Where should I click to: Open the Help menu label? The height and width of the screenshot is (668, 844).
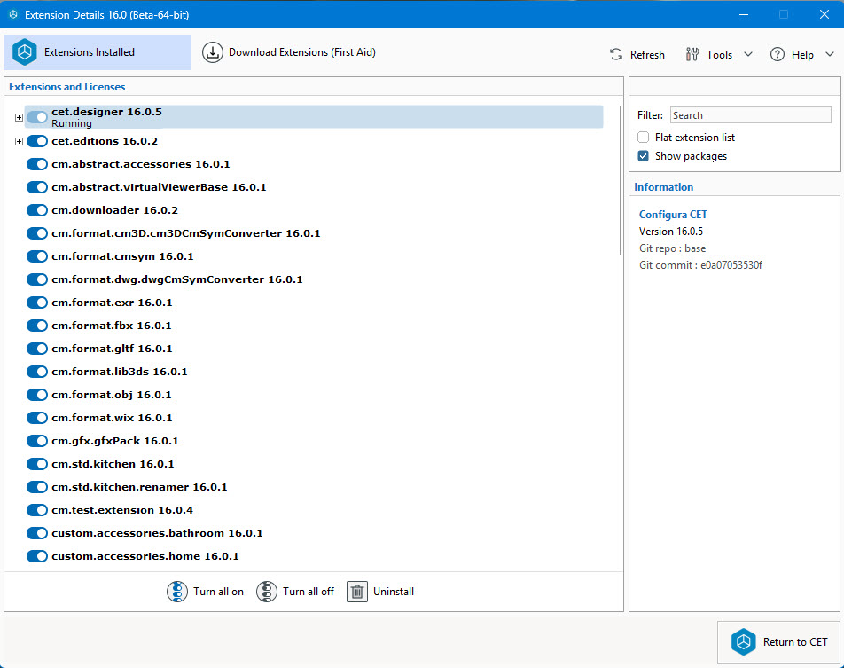[802, 55]
